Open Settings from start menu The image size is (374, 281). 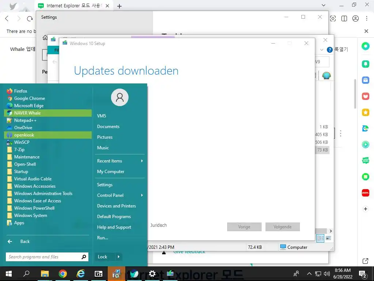(x=120, y=185)
